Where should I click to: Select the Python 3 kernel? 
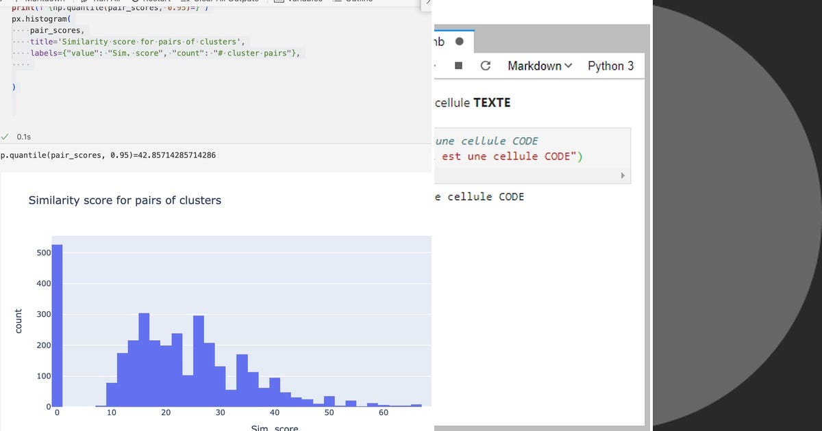click(610, 65)
